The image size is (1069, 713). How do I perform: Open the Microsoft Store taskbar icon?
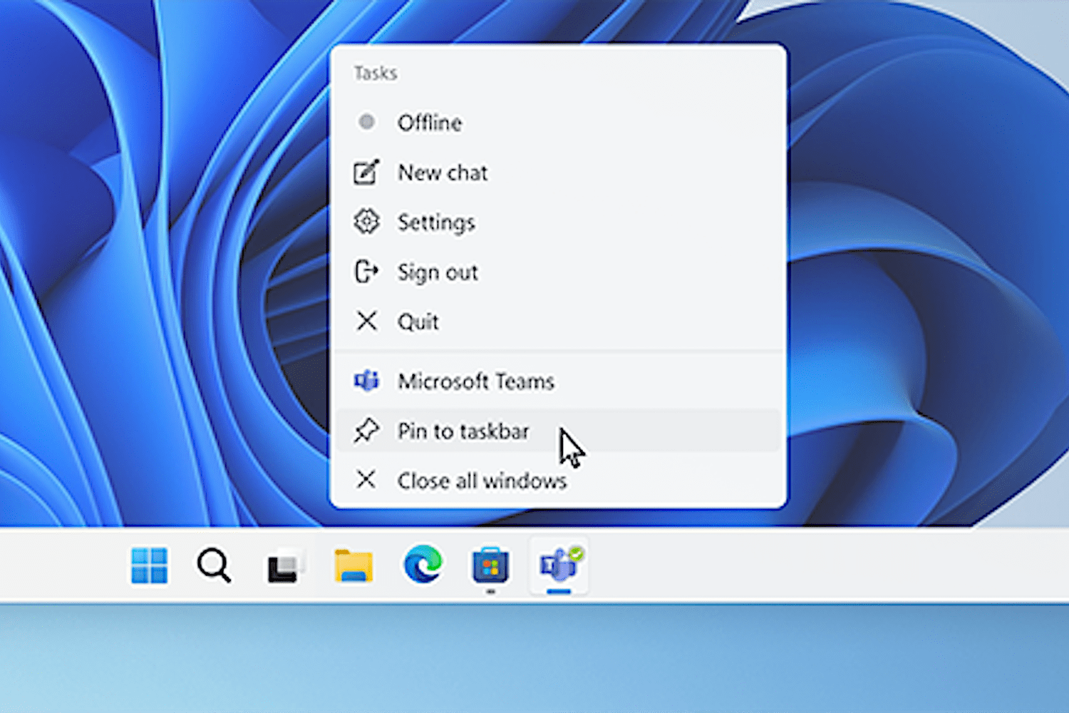pyautogui.click(x=490, y=567)
